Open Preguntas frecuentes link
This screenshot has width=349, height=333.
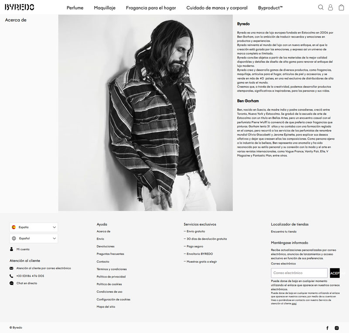[110, 254]
